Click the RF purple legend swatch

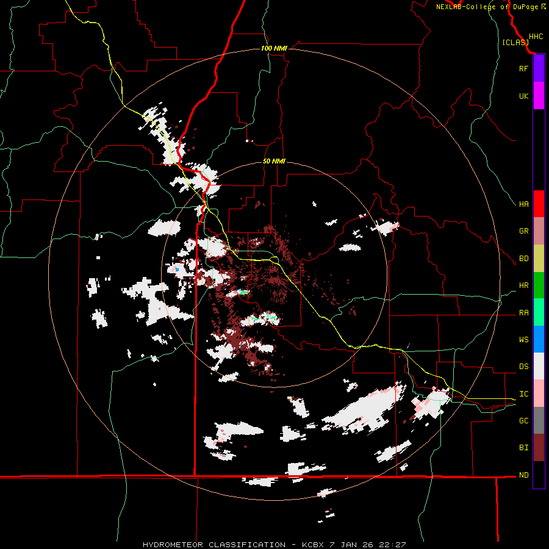539,68
